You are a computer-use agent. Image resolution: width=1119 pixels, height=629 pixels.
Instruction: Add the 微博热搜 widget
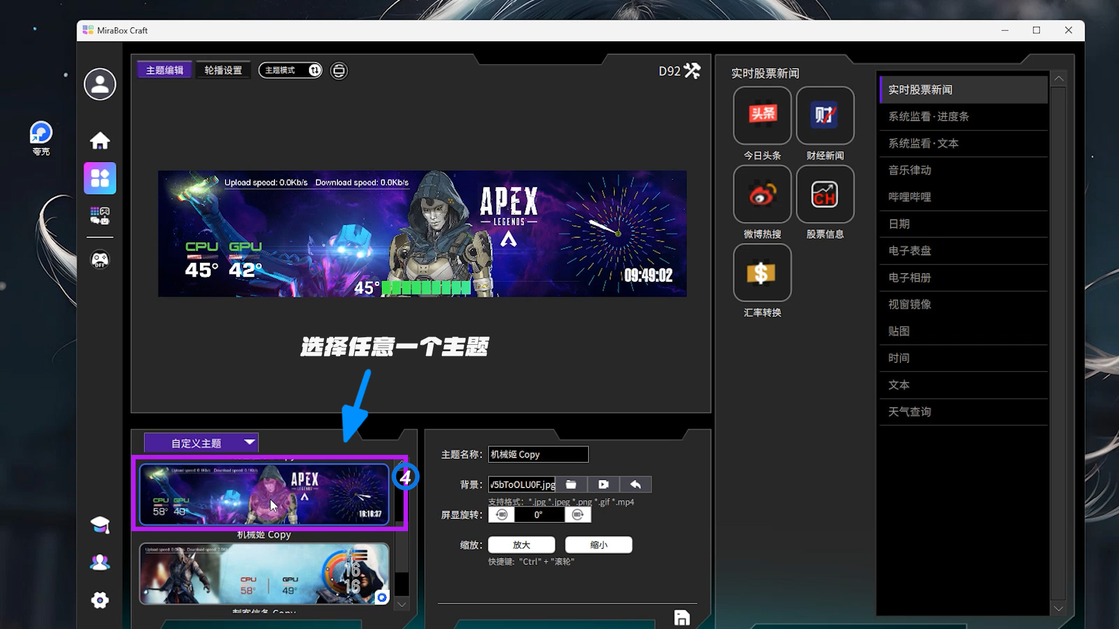(762, 194)
